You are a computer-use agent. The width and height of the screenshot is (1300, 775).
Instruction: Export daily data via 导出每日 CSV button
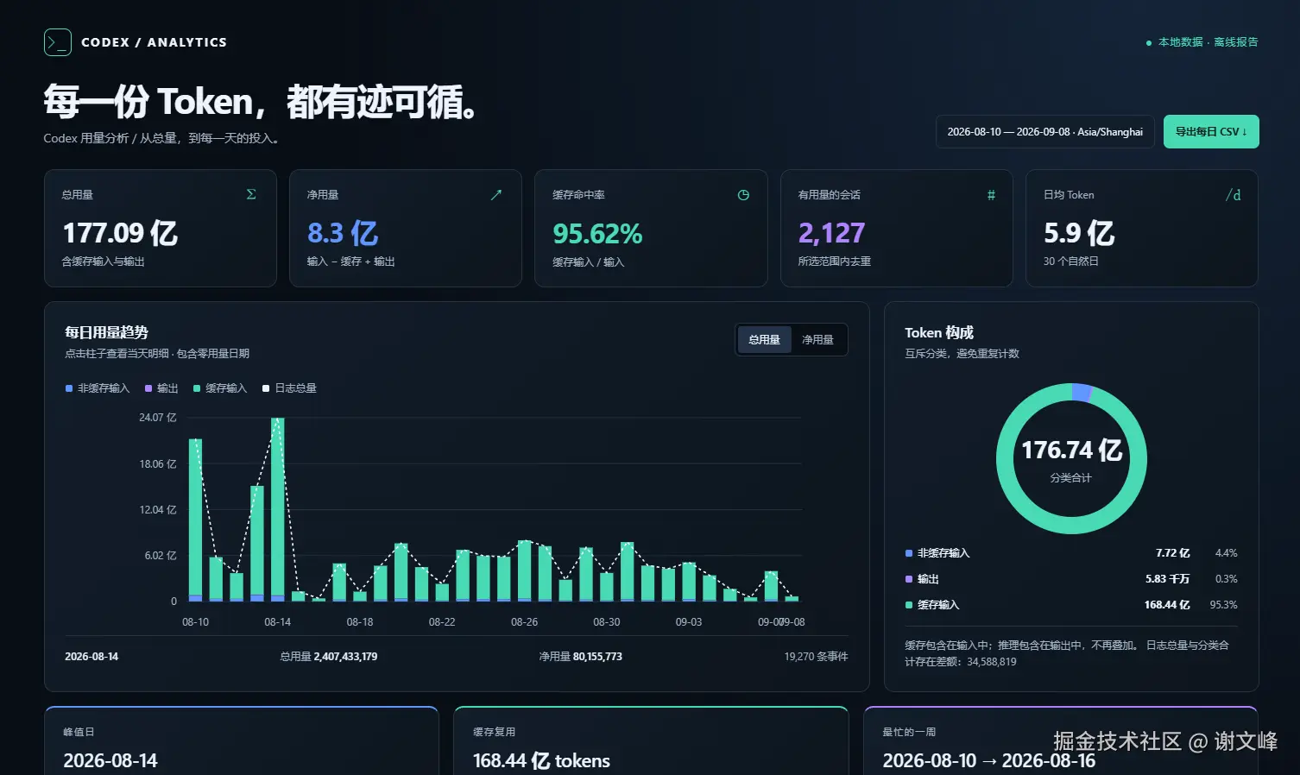click(x=1211, y=132)
